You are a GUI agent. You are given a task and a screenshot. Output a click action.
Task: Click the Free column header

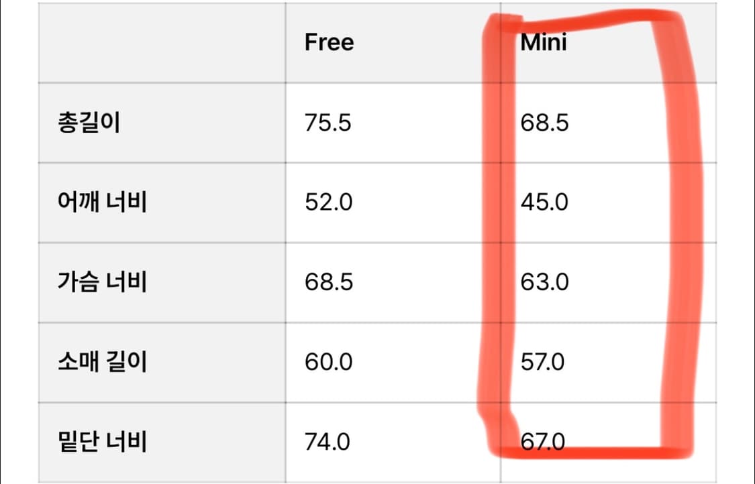[x=329, y=42]
